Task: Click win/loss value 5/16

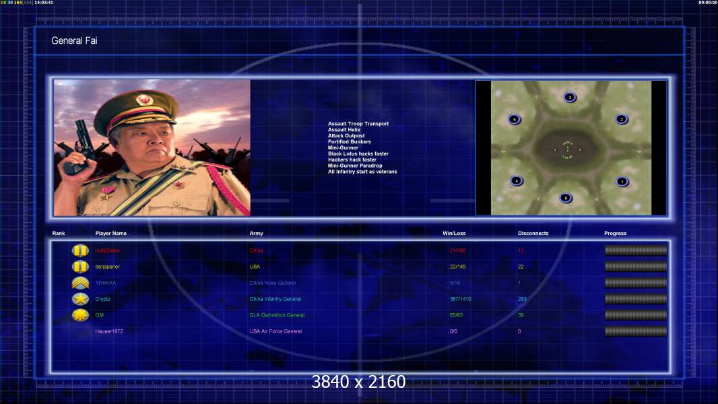Action: click(x=455, y=283)
